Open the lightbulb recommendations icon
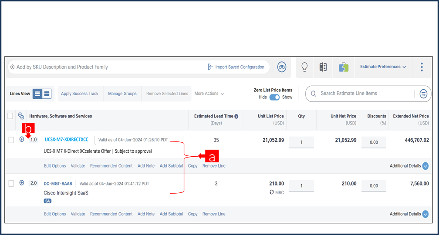439x235 pixels. (304, 67)
